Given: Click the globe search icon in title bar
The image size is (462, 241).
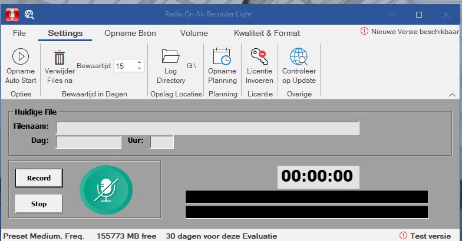Looking at the screenshot, I should (29, 14).
